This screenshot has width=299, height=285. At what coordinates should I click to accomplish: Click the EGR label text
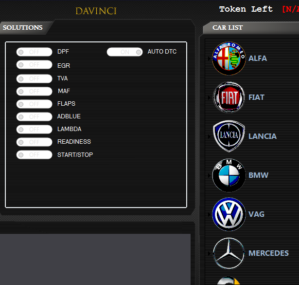pyautogui.click(x=64, y=65)
